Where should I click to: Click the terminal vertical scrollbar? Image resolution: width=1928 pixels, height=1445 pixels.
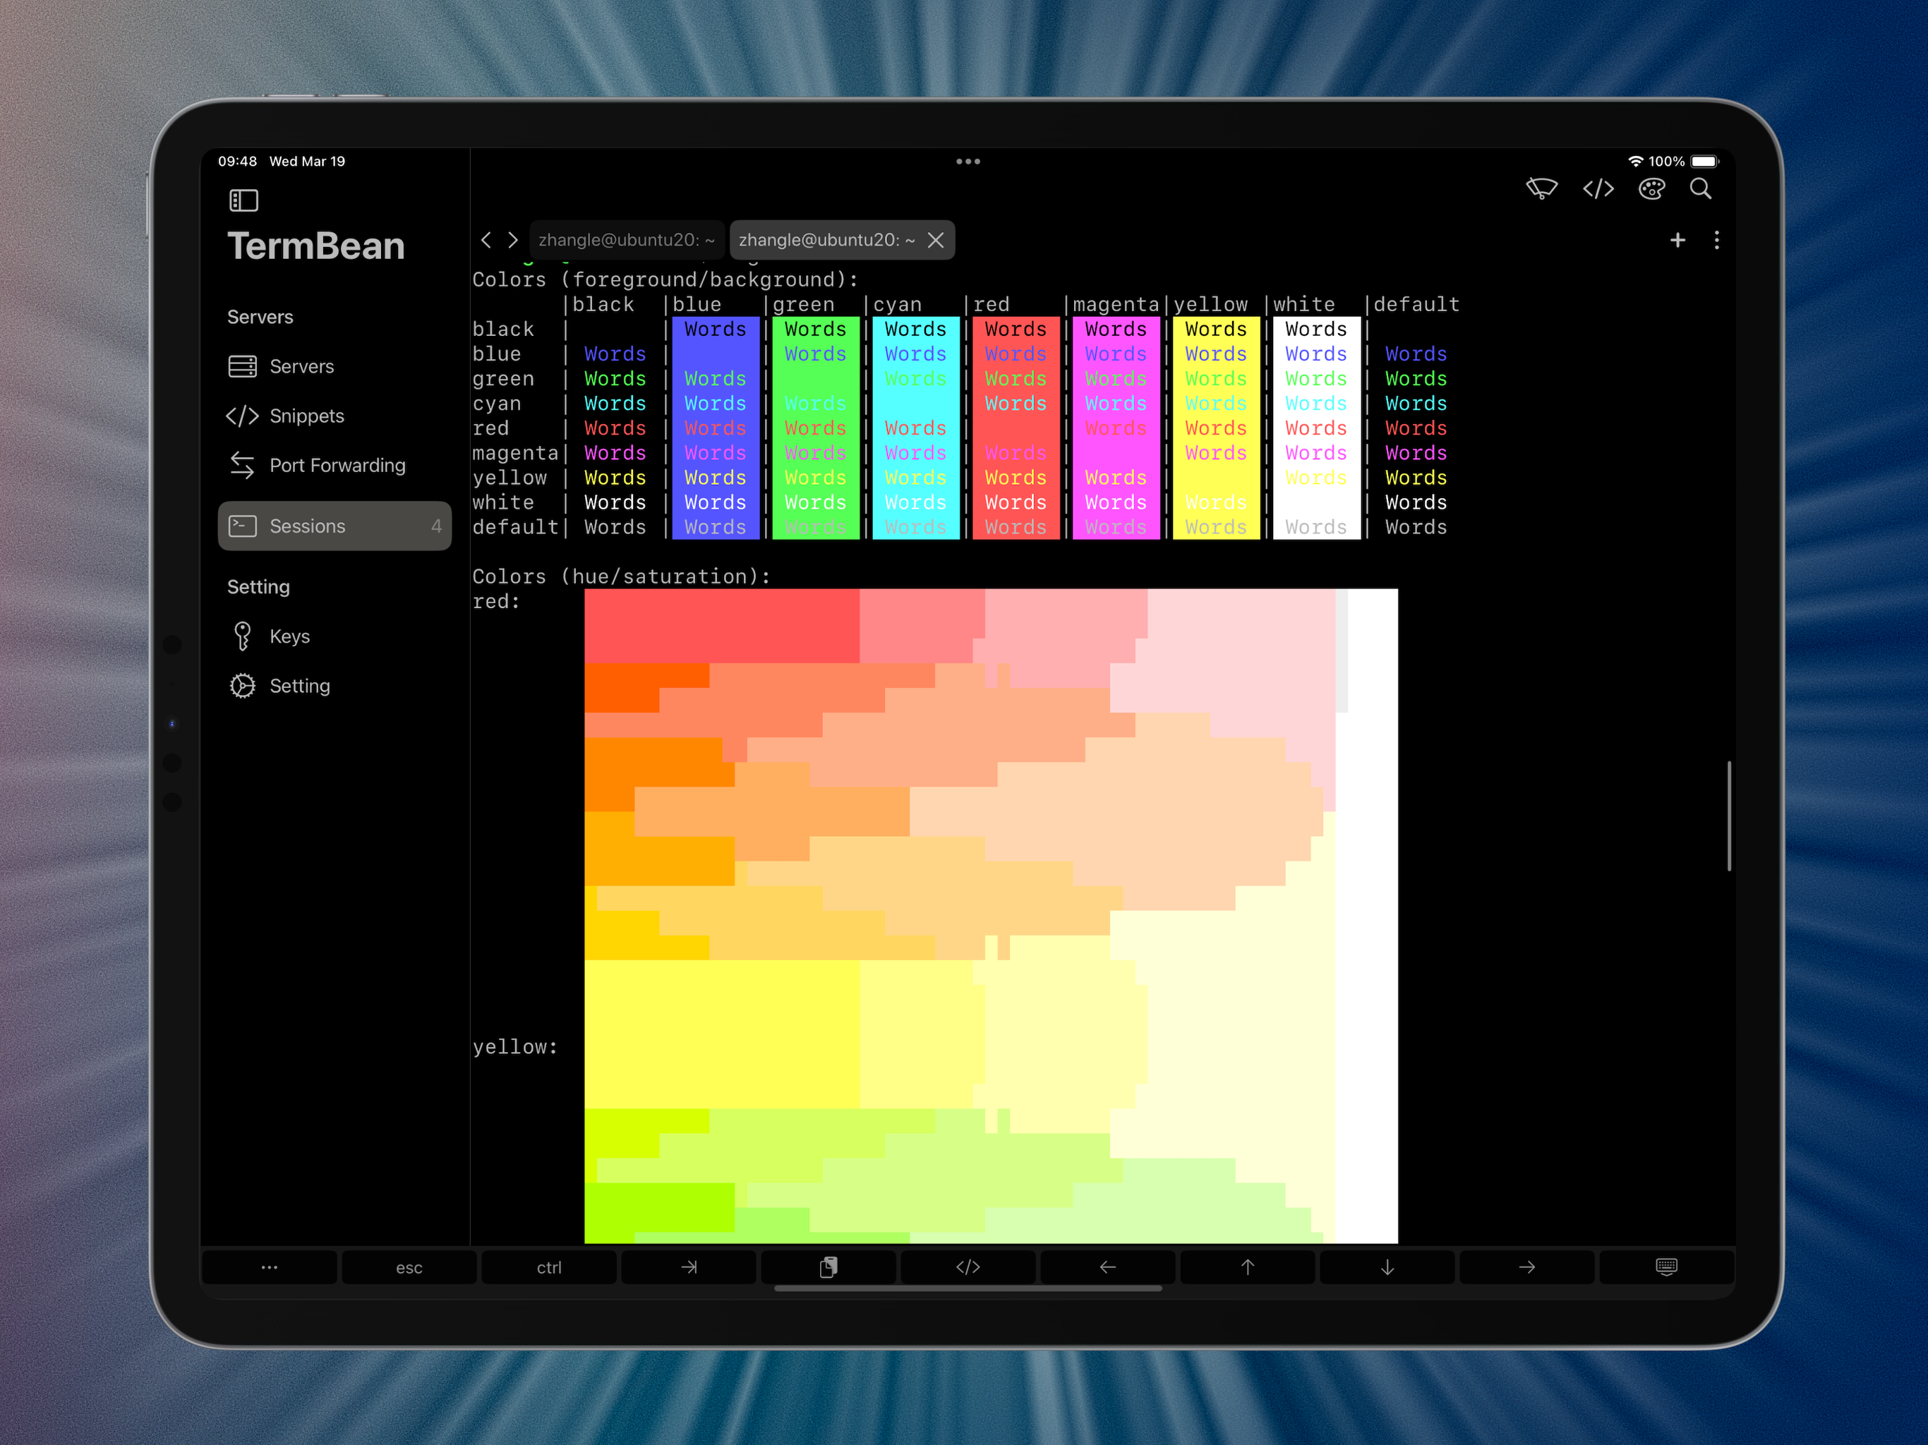click(x=1728, y=816)
